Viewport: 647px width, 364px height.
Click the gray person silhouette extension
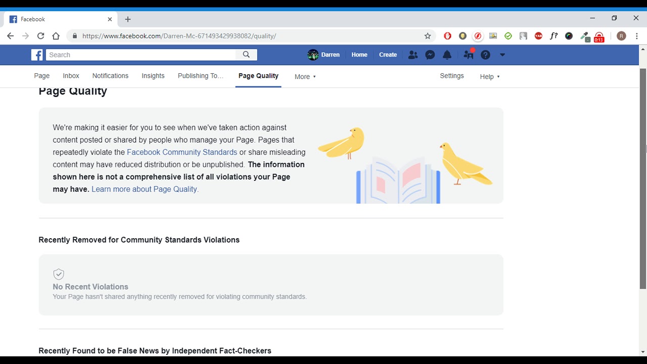click(523, 36)
